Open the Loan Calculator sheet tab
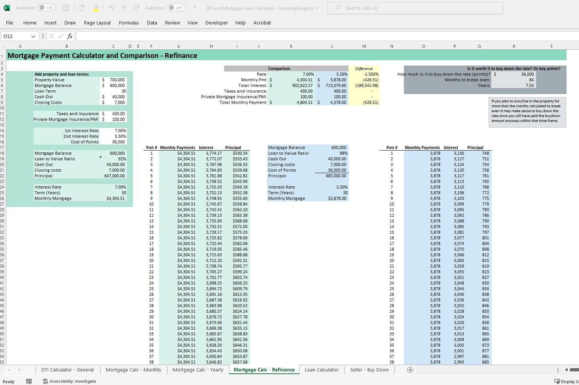Viewport: 579px width, 385px height. tap(321, 370)
